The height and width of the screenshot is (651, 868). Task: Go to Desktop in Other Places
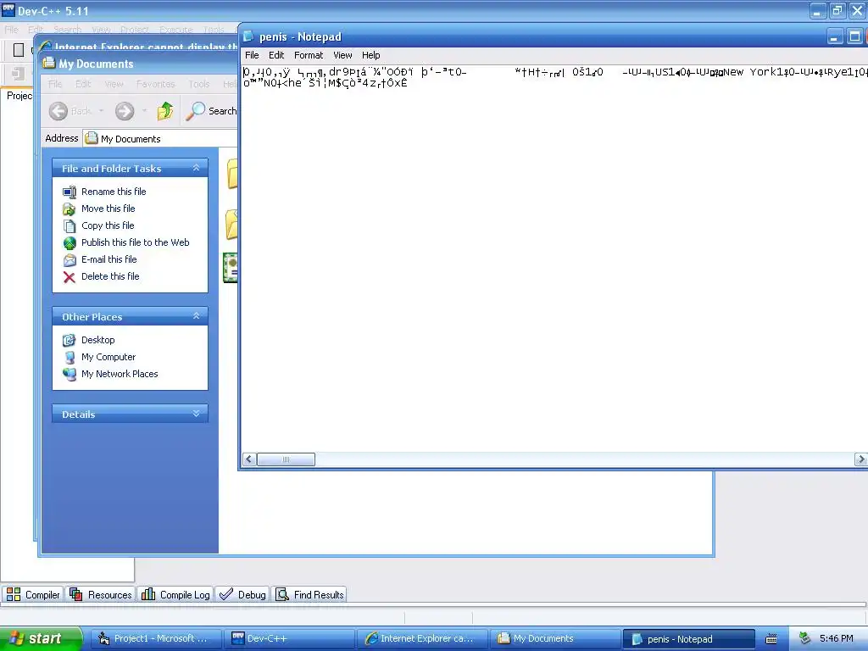98,340
